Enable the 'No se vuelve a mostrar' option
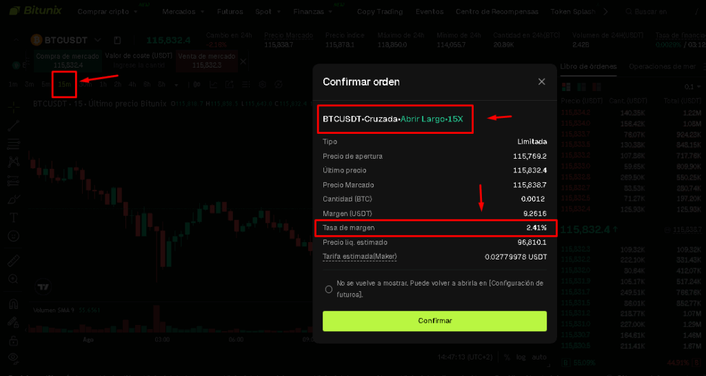Viewport: 706px width, 376px height. point(329,289)
